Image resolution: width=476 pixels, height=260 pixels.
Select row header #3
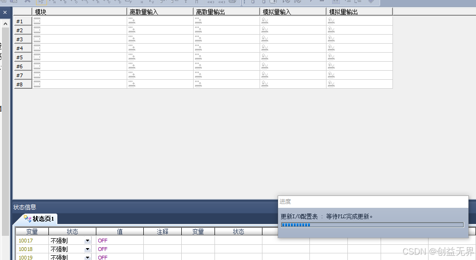tap(23, 39)
